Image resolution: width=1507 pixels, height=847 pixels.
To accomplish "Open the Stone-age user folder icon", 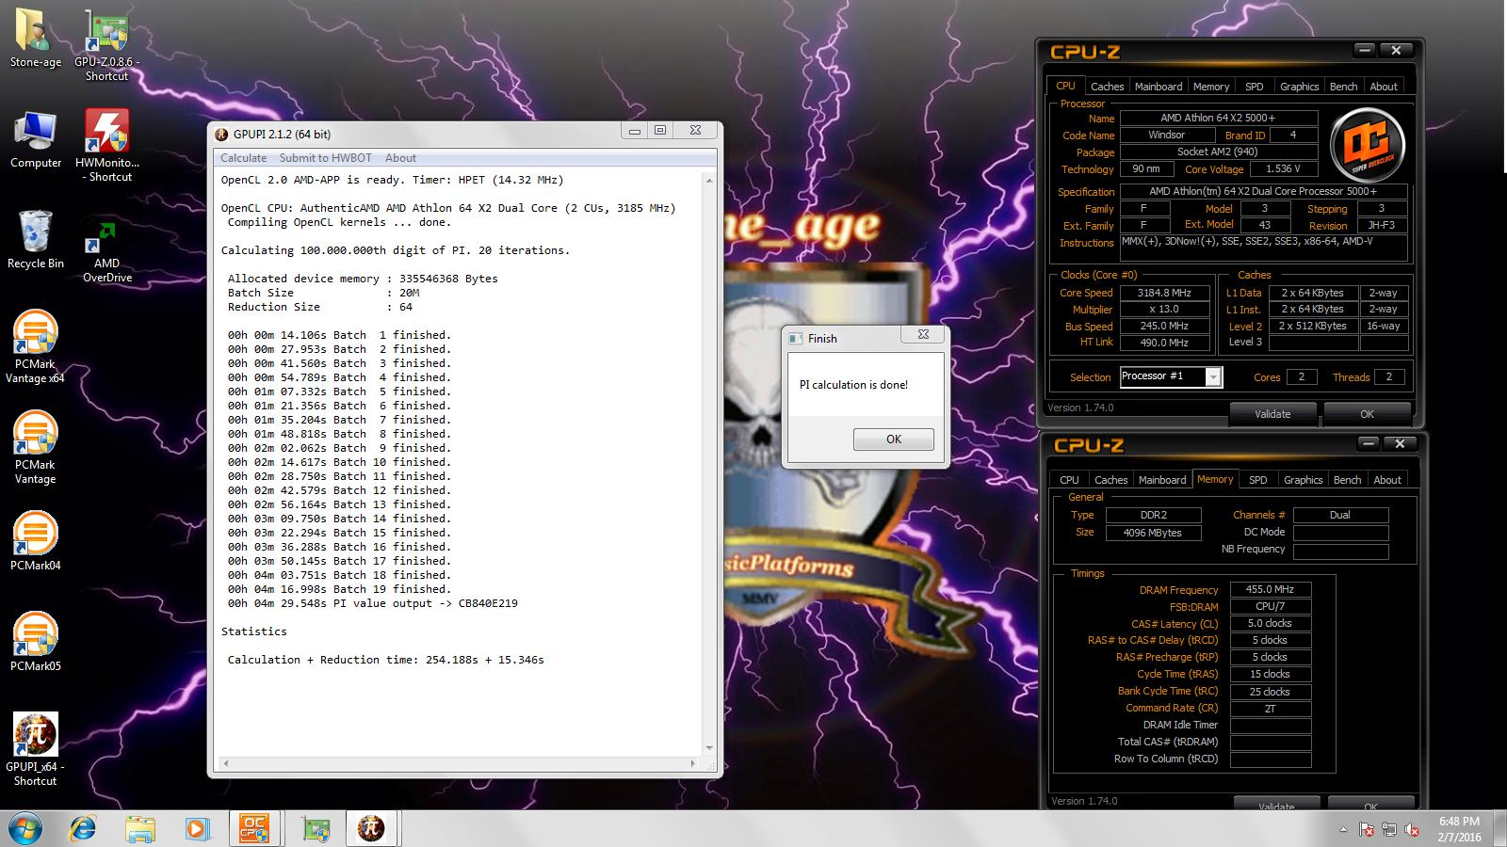I will pos(36,40).
